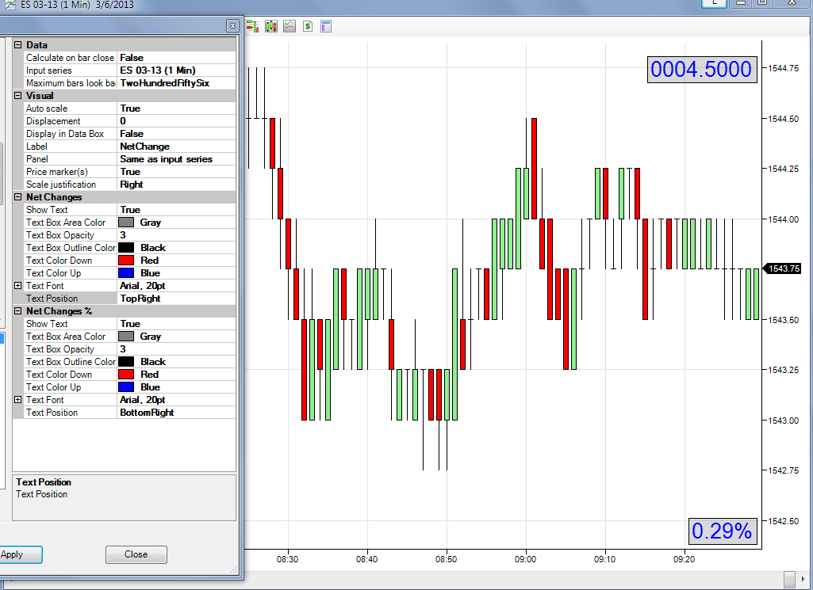Screen dimensions: 813x590
Task: Select 'Arial, 20pt' font value in Net Changes %
Action: coord(176,400)
